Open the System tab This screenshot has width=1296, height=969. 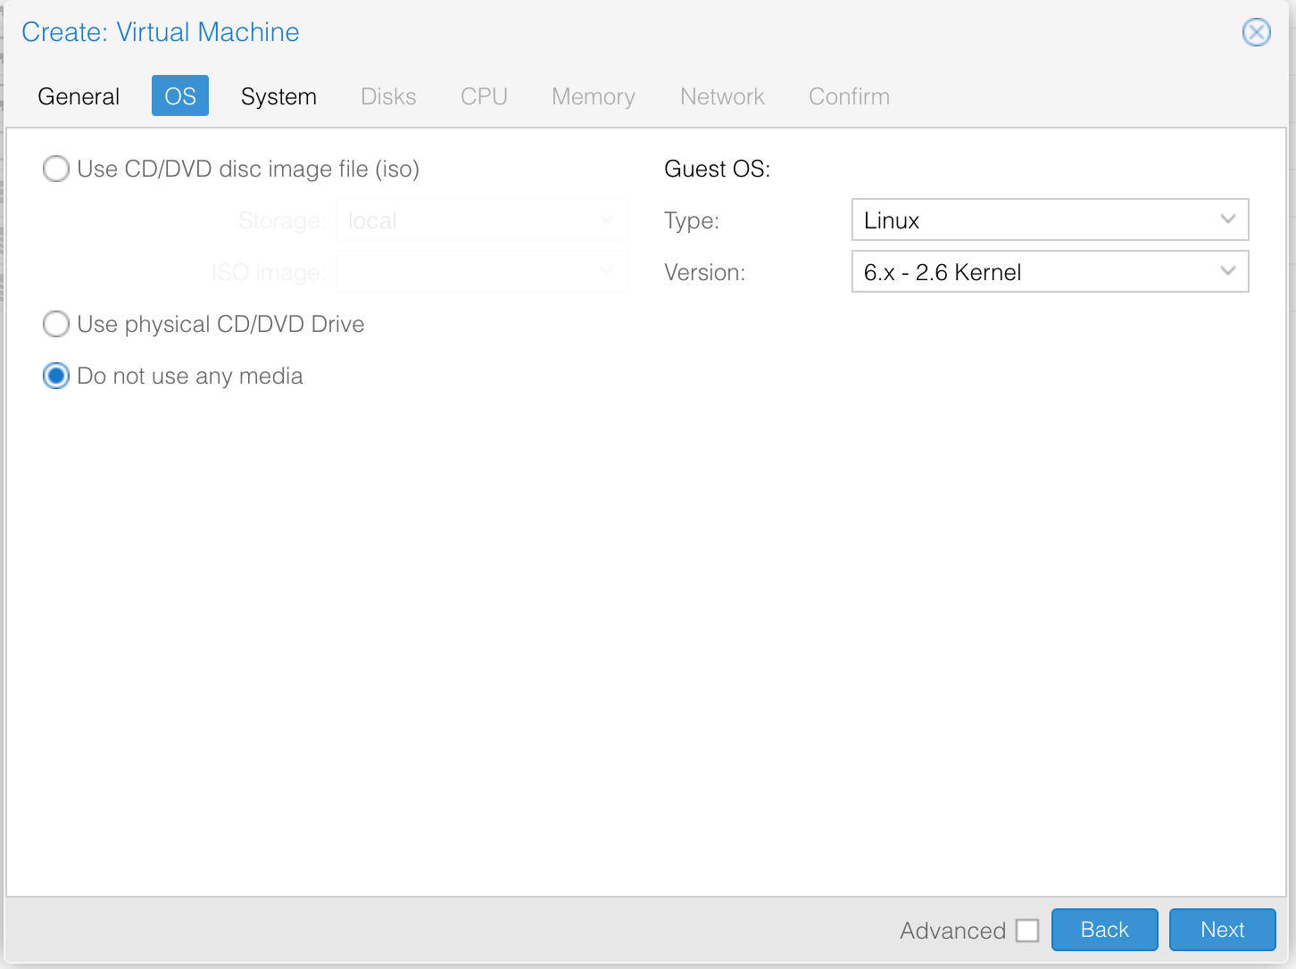pos(278,96)
